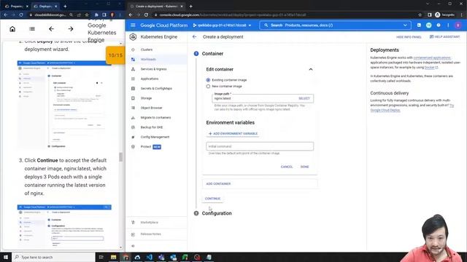
Task: Open new tab in right browser window
Action: click(191, 7)
